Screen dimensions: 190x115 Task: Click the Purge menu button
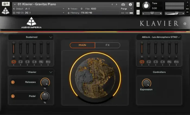click(125, 9)
